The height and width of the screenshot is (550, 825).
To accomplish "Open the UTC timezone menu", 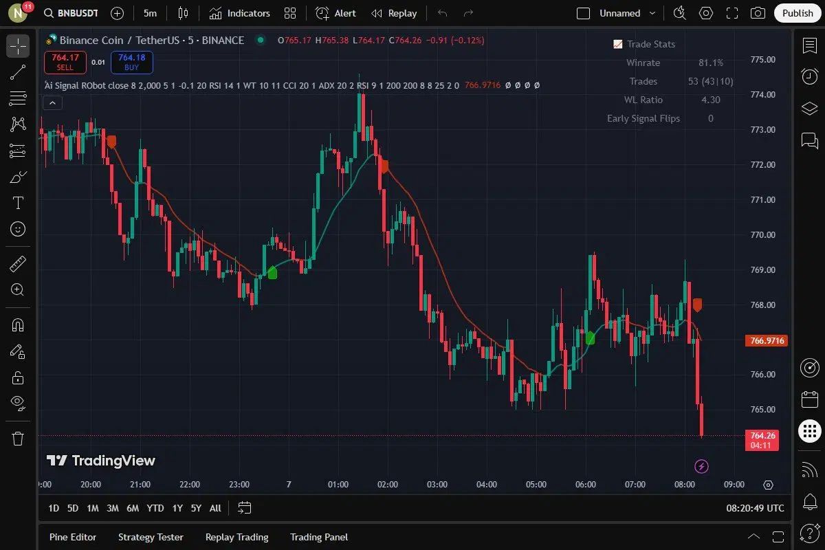I will (755, 508).
